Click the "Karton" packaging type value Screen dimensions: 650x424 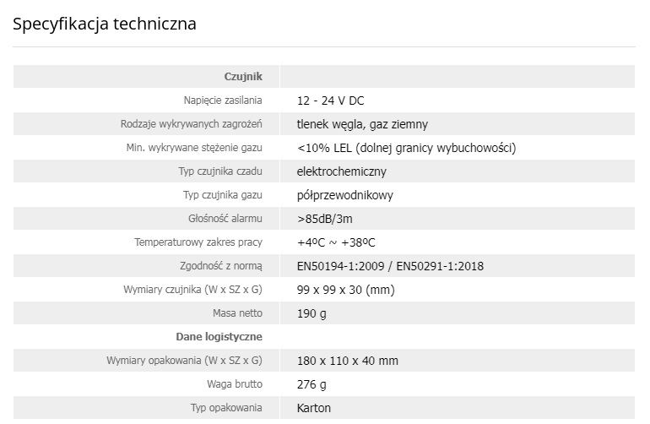coord(314,408)
